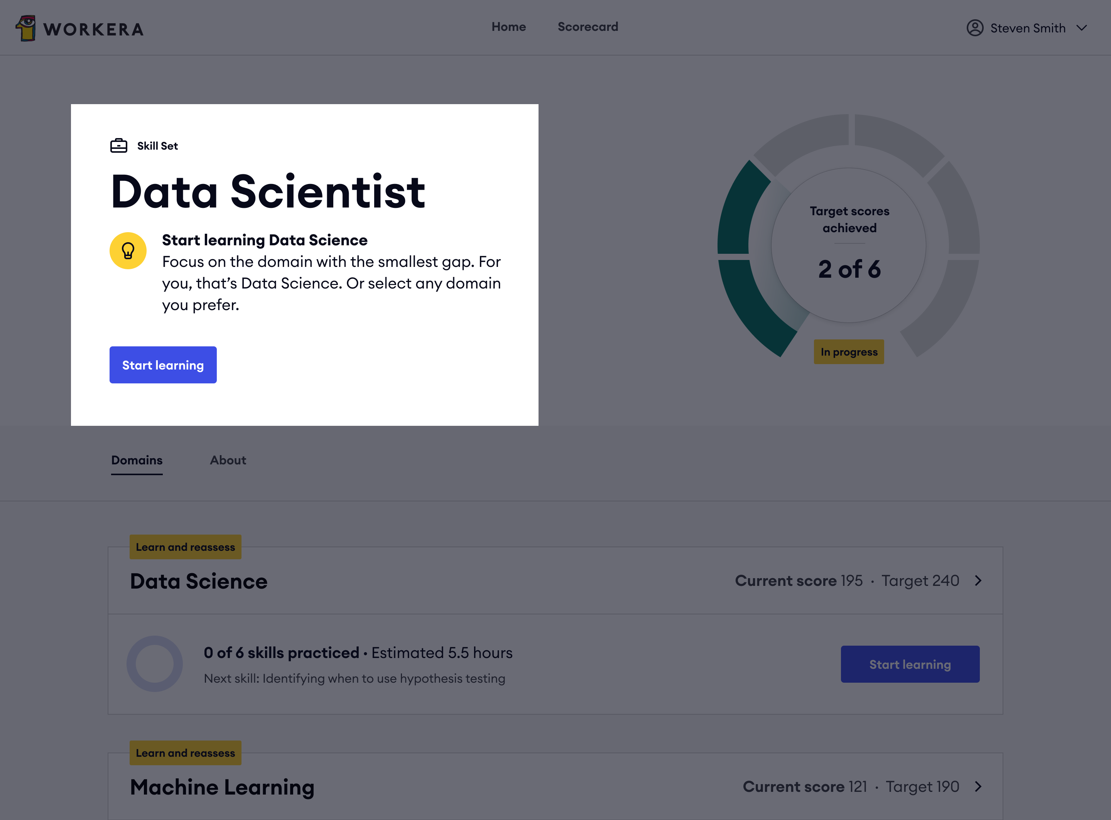Go to the Home nav item

pos(508,27)
